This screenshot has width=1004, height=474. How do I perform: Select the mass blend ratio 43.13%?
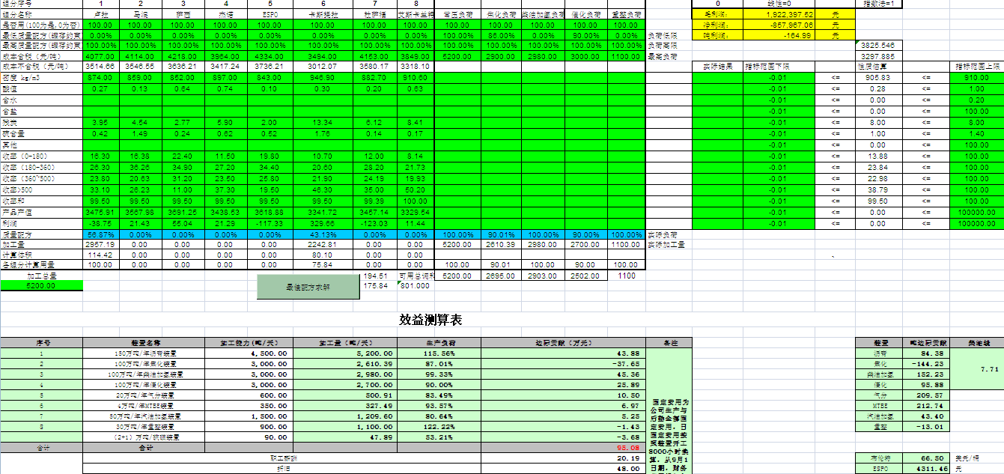(322, 234)
